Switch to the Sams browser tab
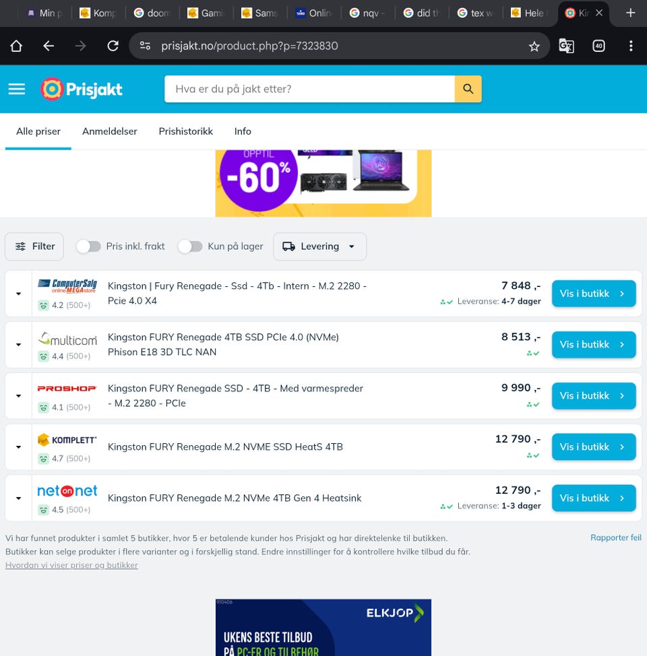Screen dimensions: 647x656 pos(260,13)
